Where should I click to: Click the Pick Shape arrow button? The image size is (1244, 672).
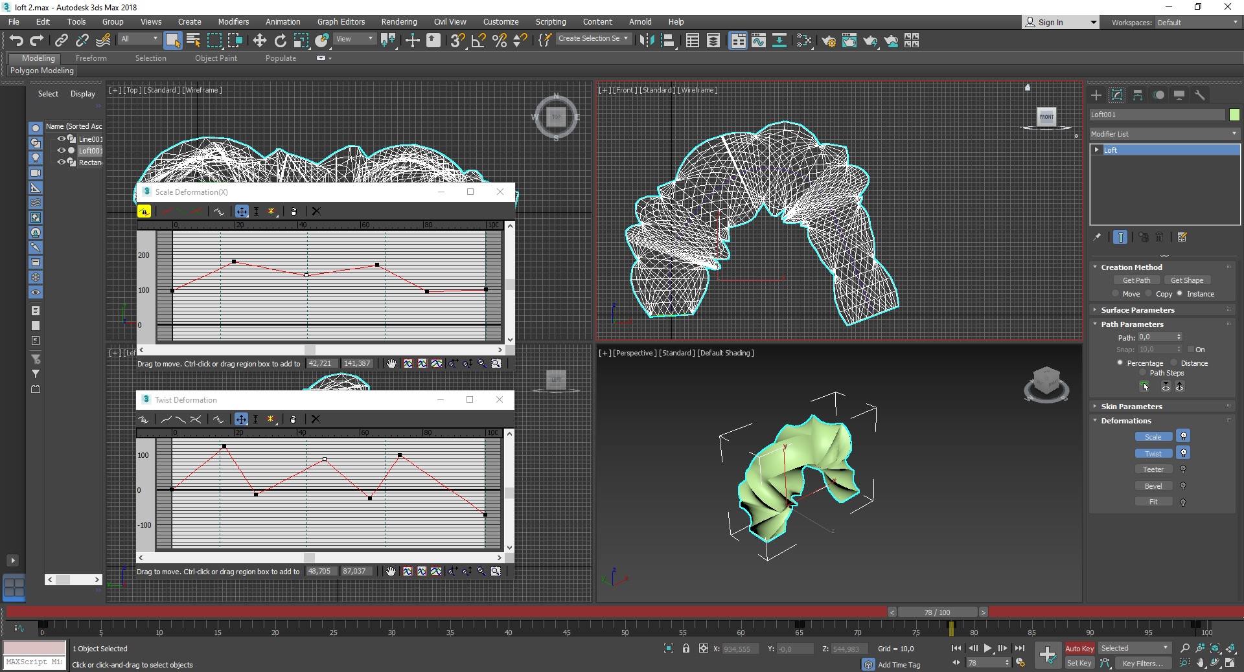click(x=1145, y=386)
